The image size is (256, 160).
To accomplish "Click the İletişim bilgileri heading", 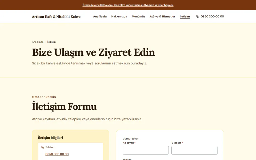I will 50,138.
